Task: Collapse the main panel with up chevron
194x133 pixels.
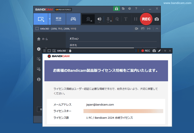Action: [157, 29]
